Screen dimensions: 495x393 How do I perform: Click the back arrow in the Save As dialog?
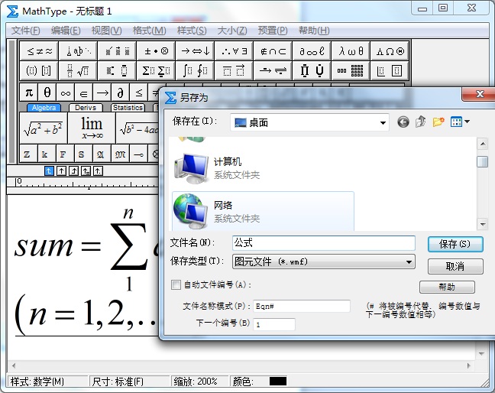point(403,122)
